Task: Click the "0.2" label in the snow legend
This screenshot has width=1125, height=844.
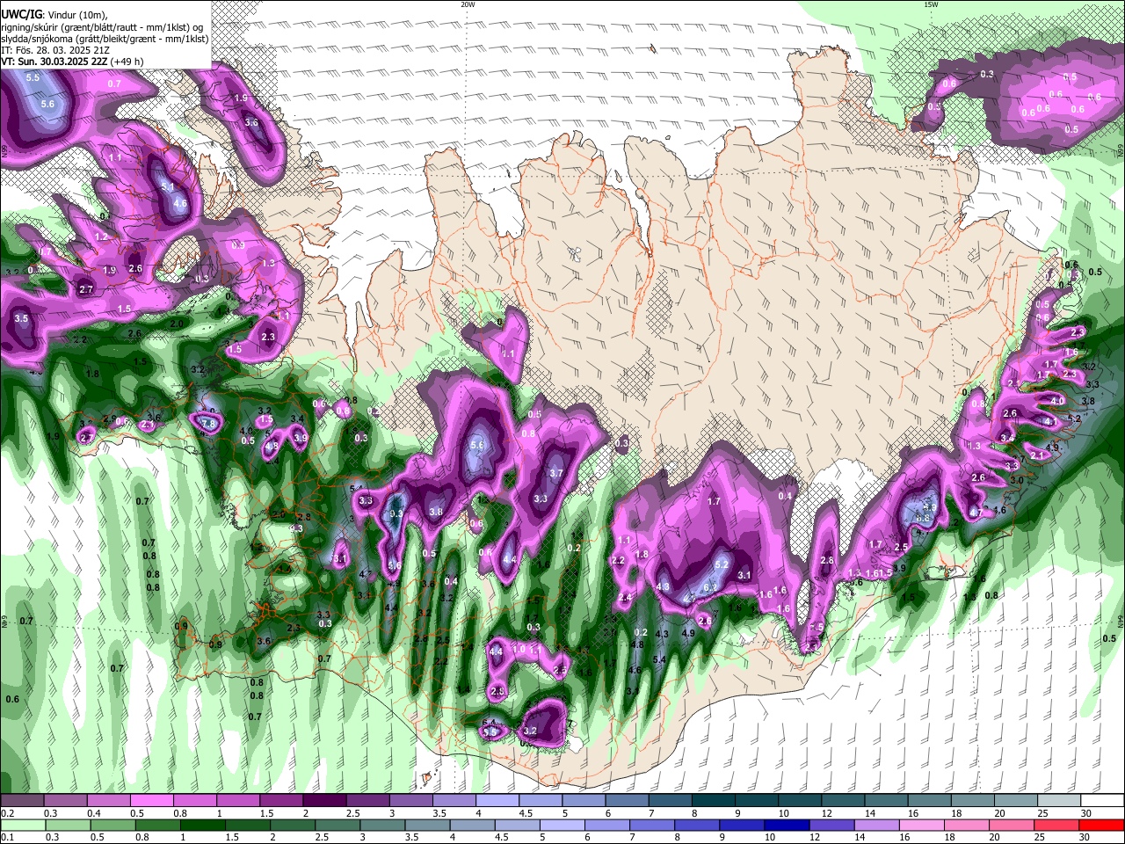Action: point(8,813)
